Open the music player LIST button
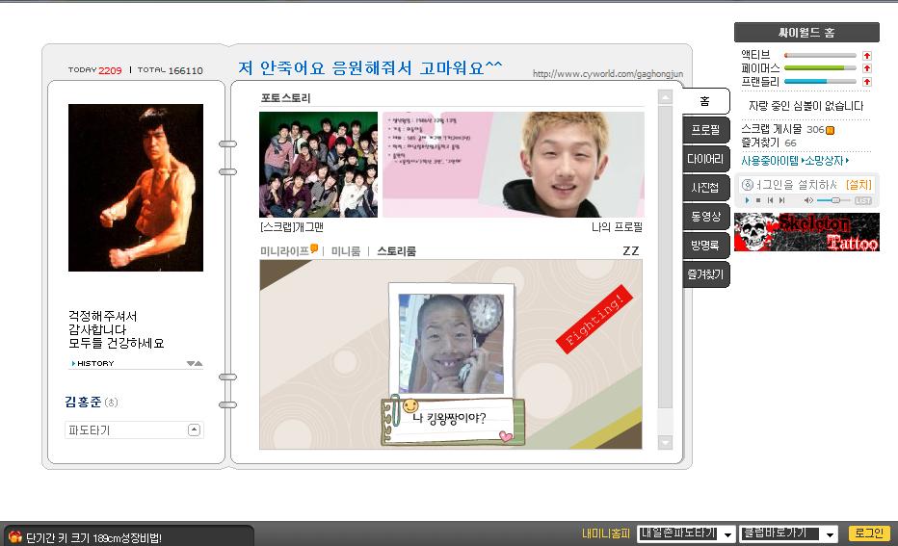 point(862,200)
